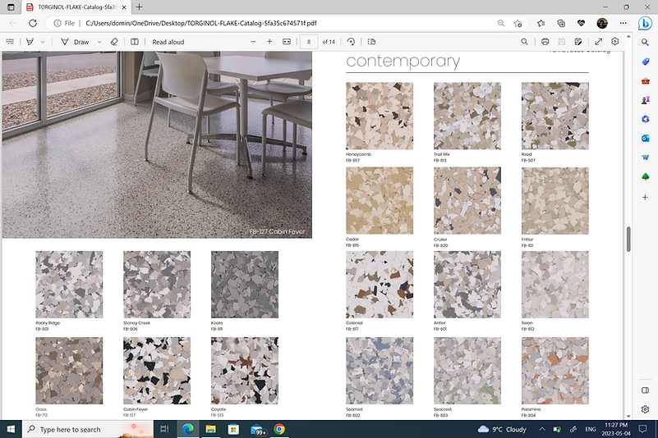Viewport: 658px width, 438px height.
Task: Refresh the current page
Action: click(x=33, y=23)
